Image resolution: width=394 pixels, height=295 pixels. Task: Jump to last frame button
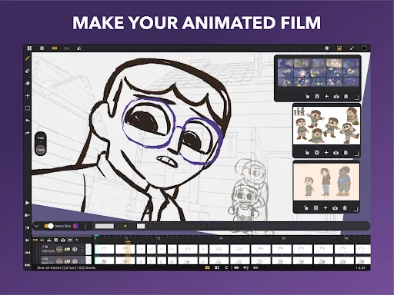click(28, 265)
